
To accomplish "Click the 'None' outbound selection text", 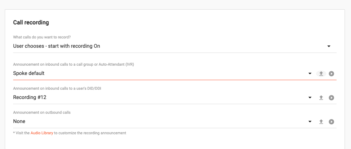I will point(19,121).
